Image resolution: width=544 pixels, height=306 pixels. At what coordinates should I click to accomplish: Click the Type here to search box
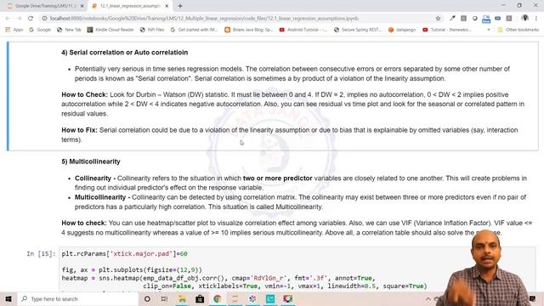point(77,299)
